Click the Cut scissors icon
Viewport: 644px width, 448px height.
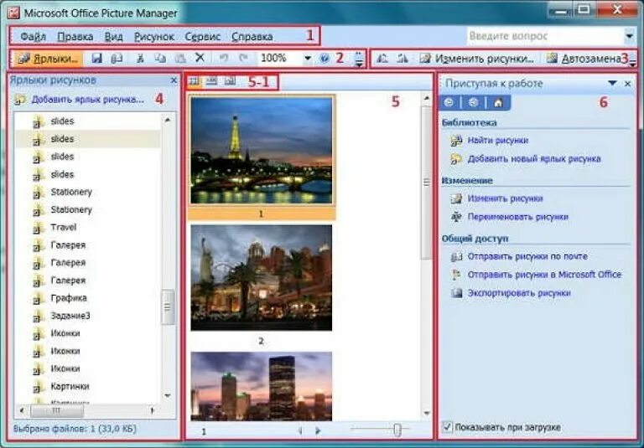(140, 59)
